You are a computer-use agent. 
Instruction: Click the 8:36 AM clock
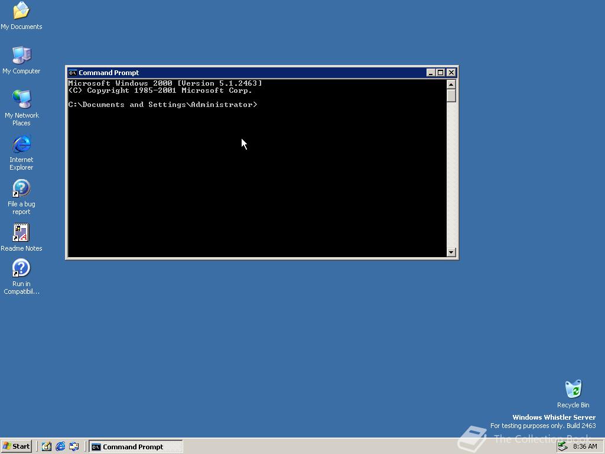(x=585, y=447)
